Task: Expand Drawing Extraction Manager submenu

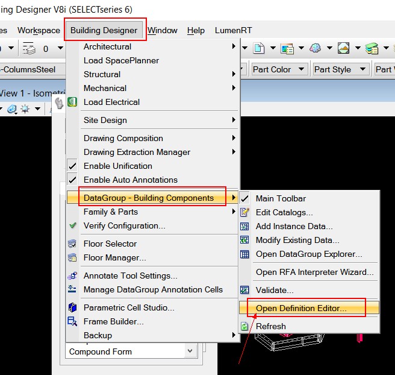Action: [153, 152]
